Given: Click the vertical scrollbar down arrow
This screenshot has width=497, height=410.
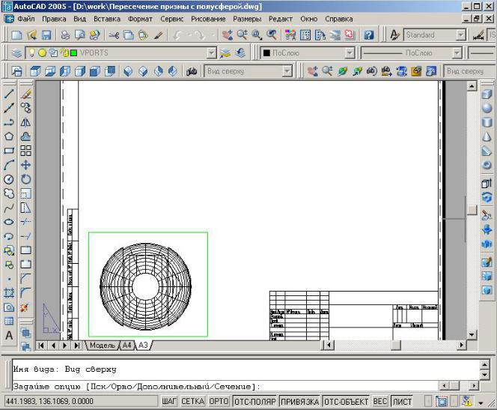Looking at the screenshot, I should pyautogui.click(x=472, y=335).
